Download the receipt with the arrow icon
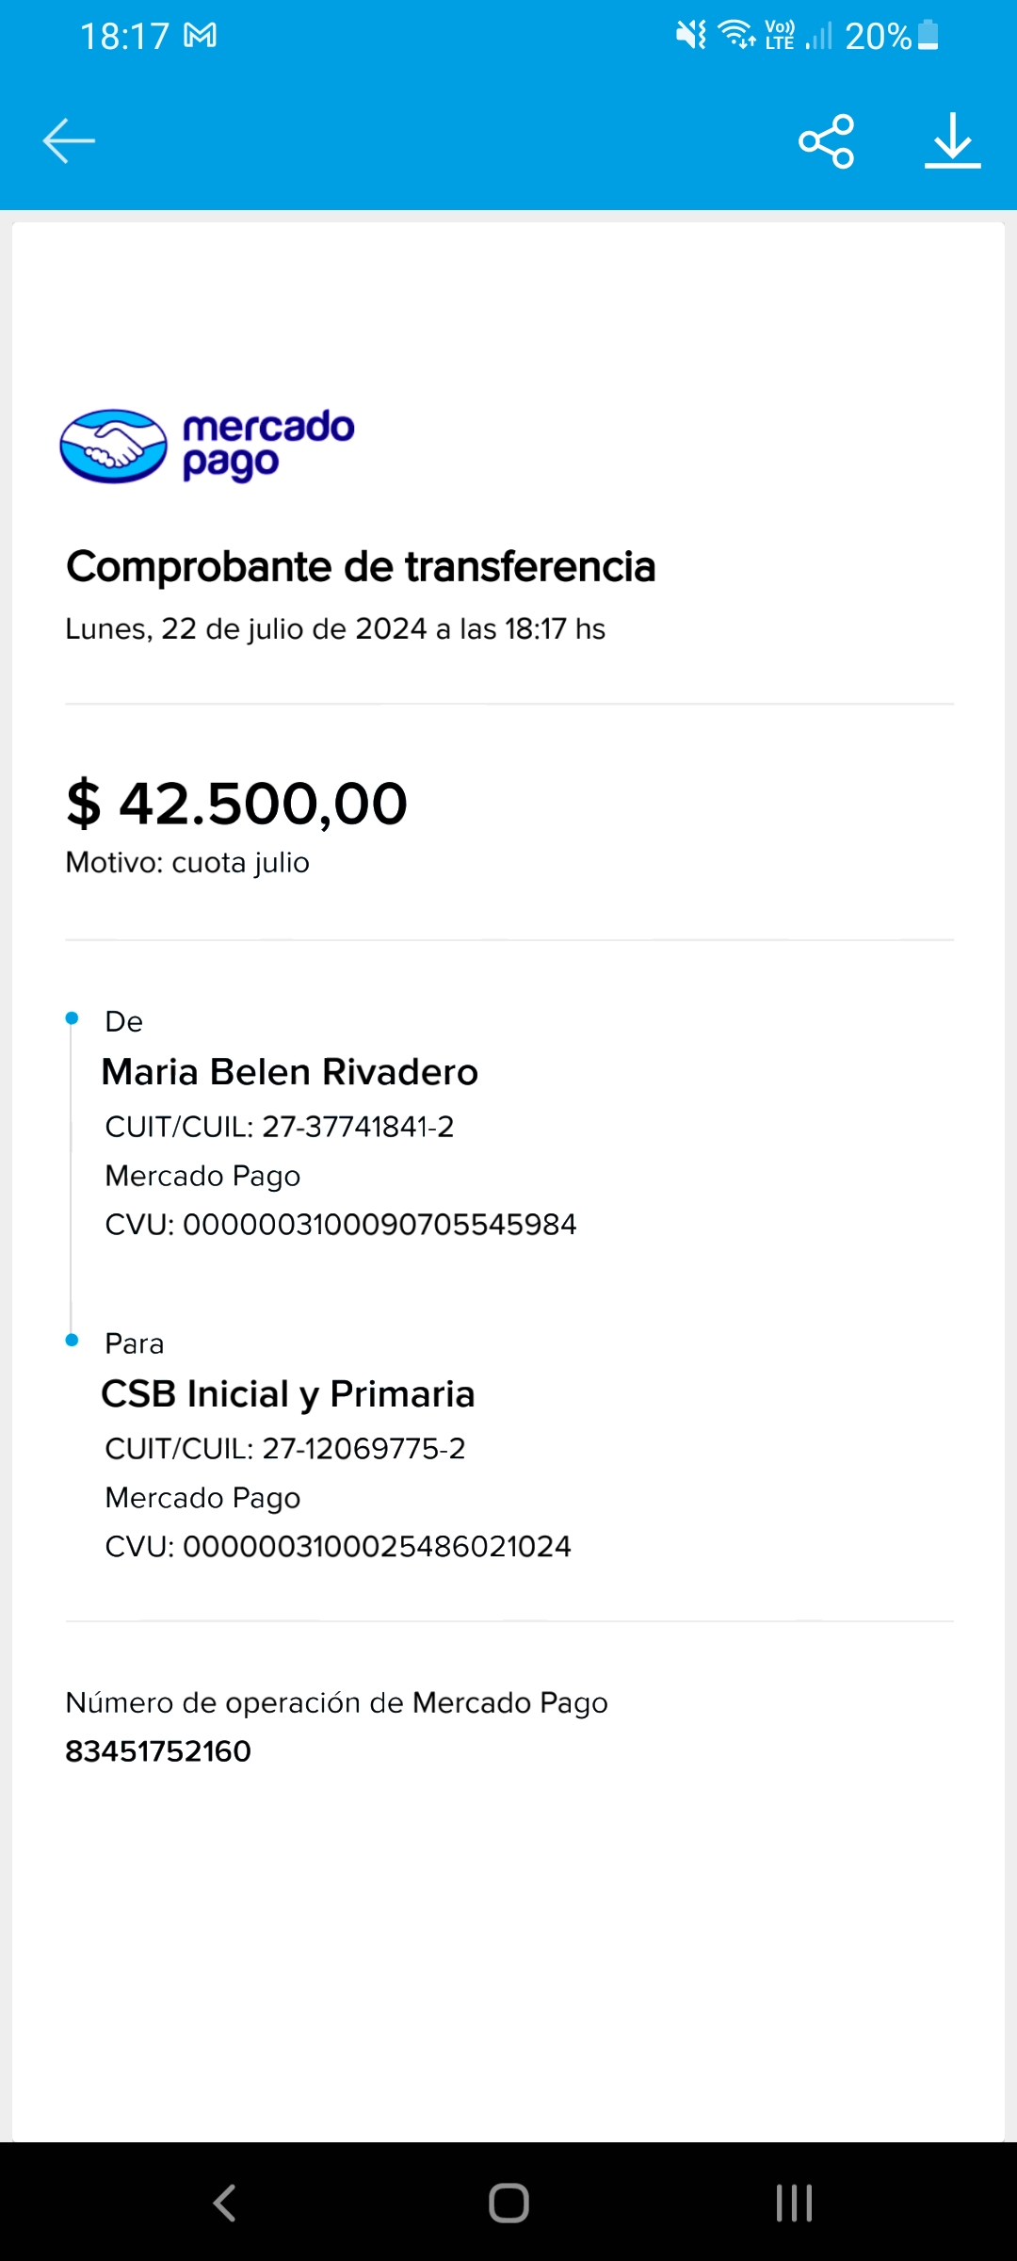 pos(952,141)
